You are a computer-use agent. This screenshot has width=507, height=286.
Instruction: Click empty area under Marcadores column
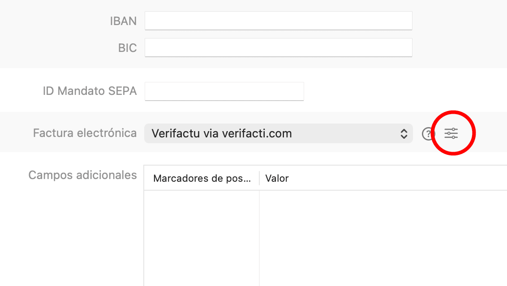202,242
